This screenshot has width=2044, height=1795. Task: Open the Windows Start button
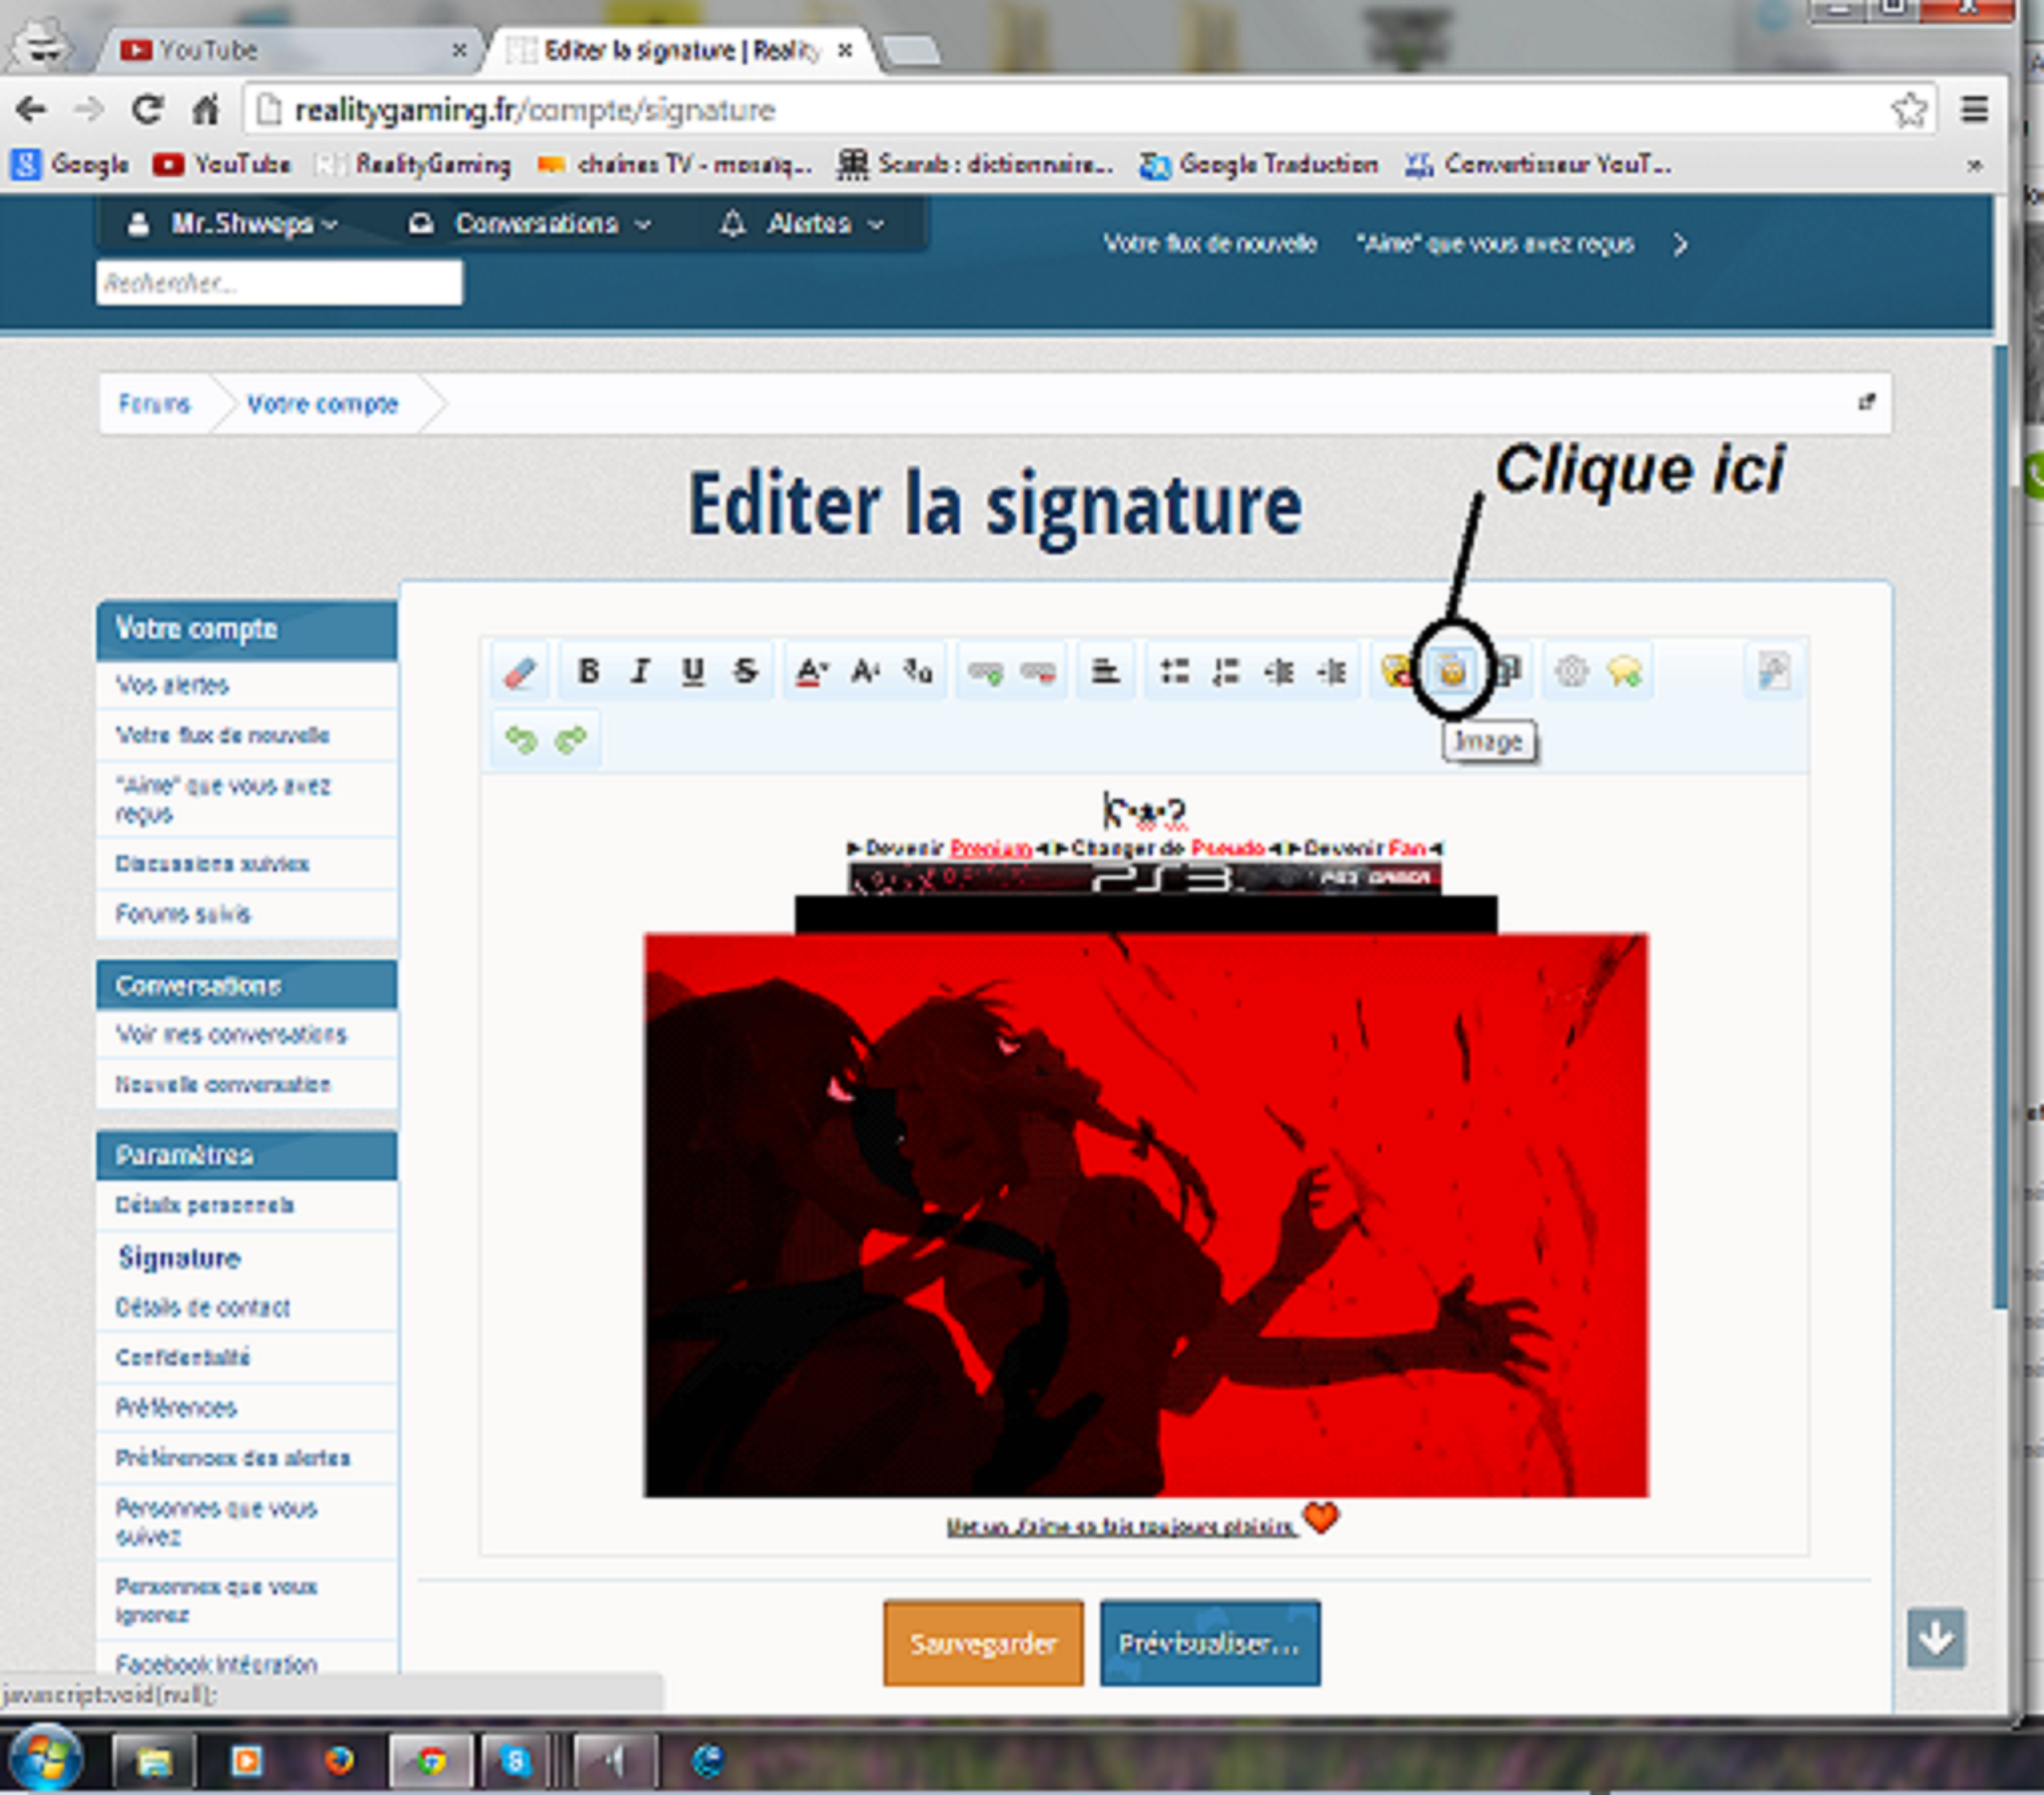pos(44,1760)
